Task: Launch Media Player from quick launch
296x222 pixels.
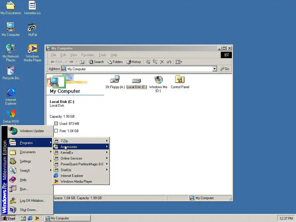Action: [x=37, y=218]
